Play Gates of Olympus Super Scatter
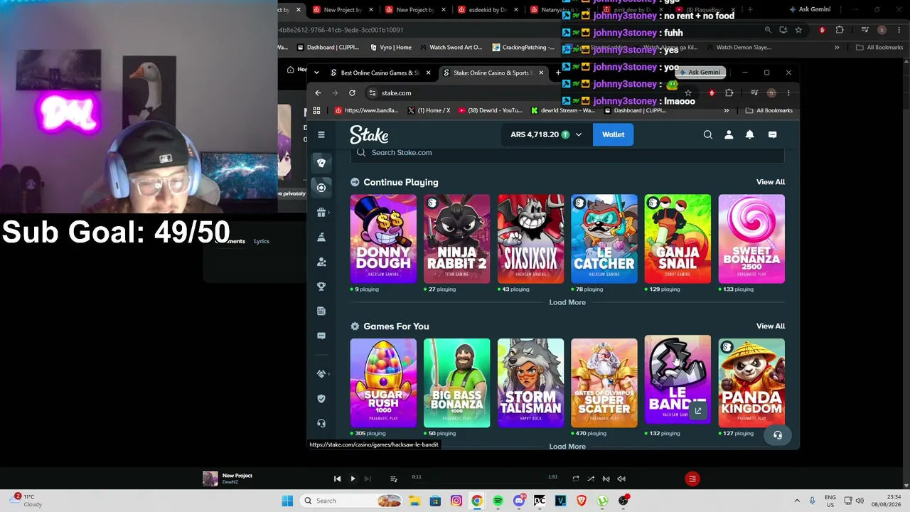This screenshot has height=512, width=910. (x=604, y=383)
